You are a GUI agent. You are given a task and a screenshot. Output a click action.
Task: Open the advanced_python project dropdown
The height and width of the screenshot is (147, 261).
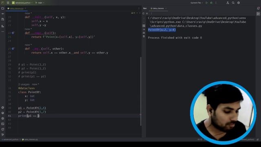[22, 3]
